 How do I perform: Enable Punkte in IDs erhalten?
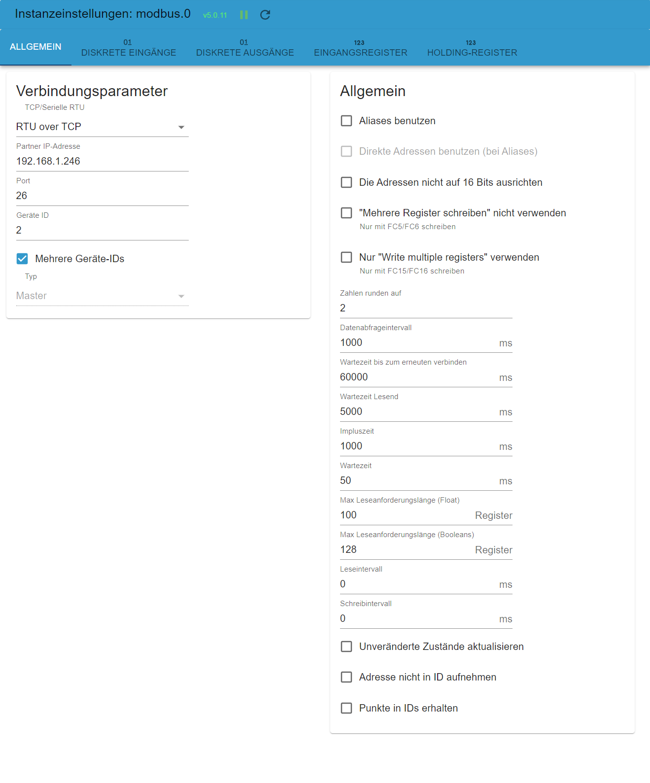click(346, 708)
